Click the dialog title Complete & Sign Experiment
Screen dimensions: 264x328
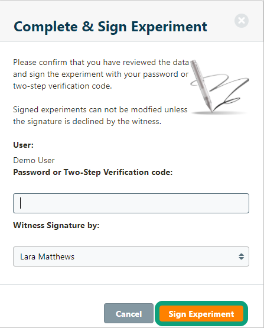click(110, 27)
